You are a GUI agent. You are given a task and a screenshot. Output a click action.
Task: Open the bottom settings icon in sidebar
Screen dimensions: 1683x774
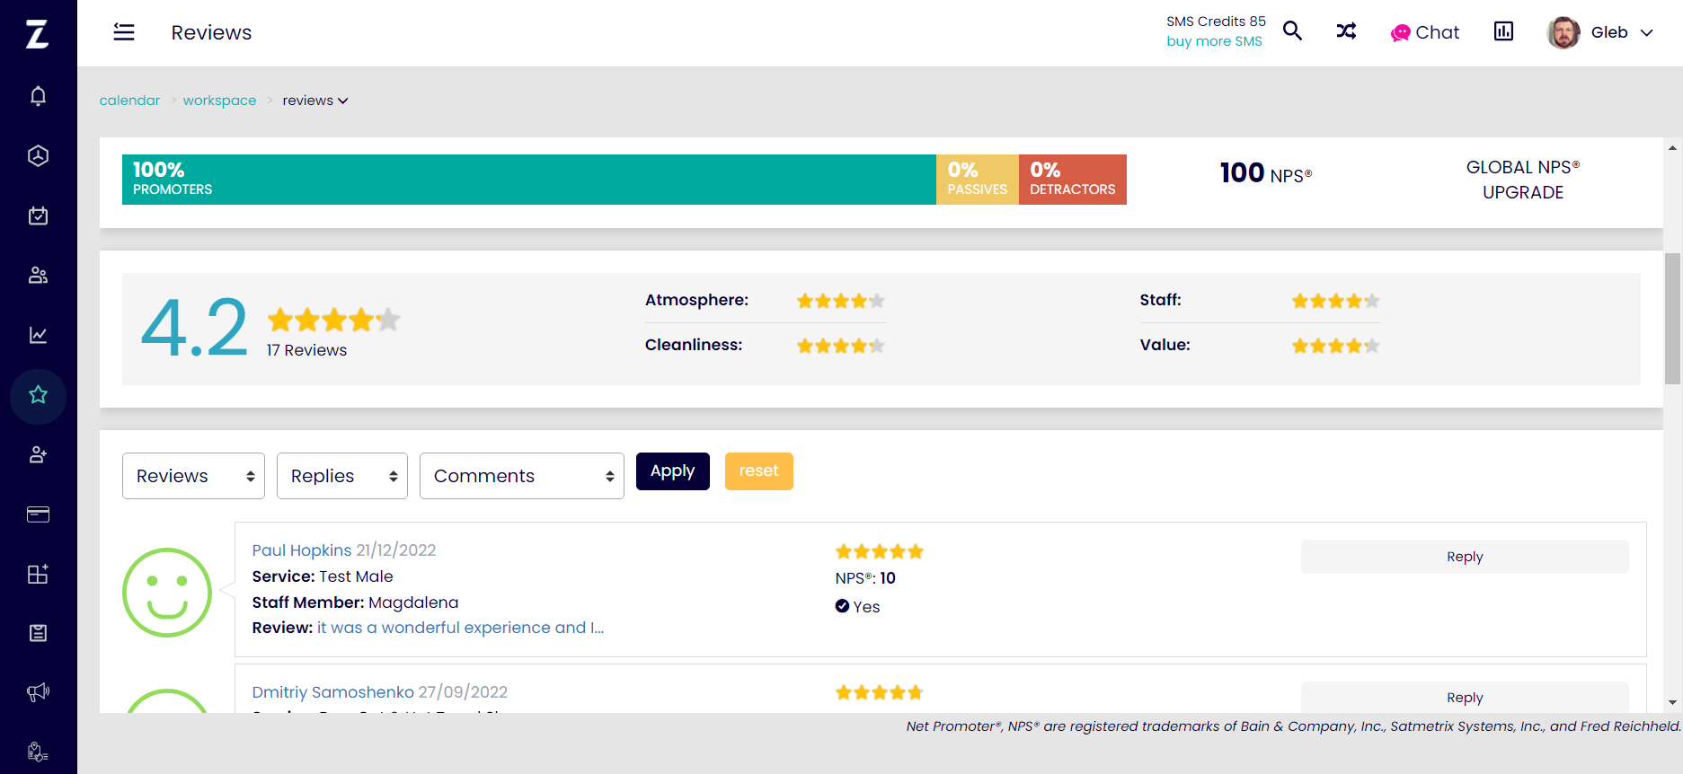[38, 752]
